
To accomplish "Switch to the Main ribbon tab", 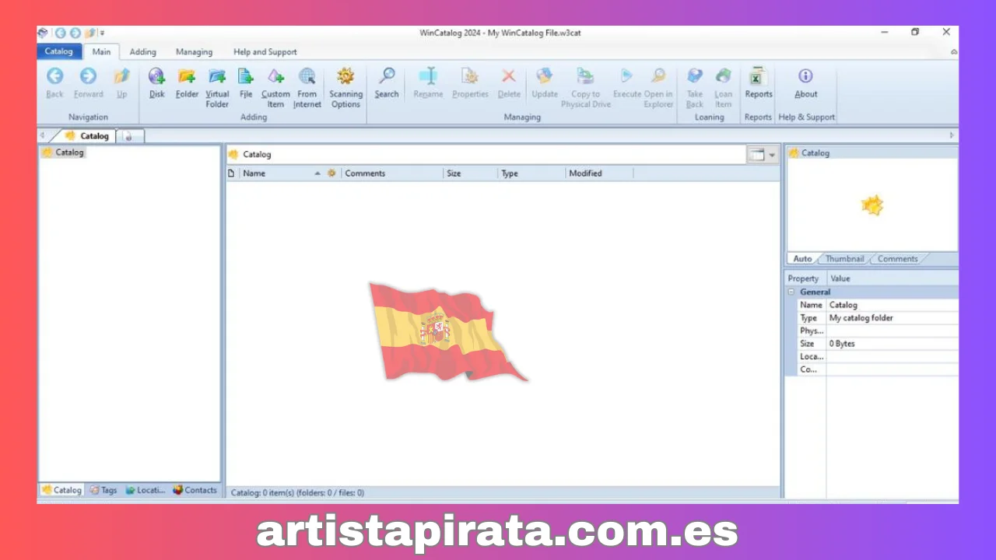I will pos(102,52).
